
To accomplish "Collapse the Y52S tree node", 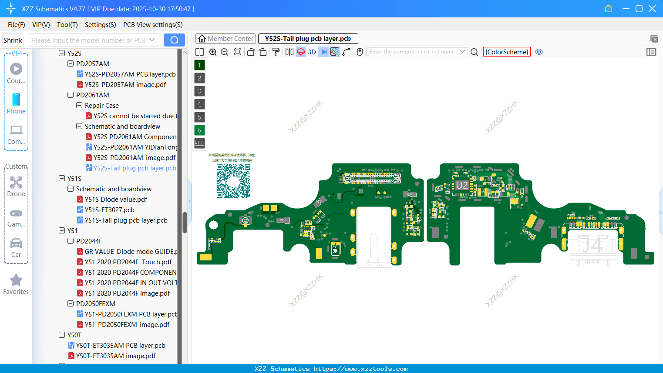I will [62, 53].
